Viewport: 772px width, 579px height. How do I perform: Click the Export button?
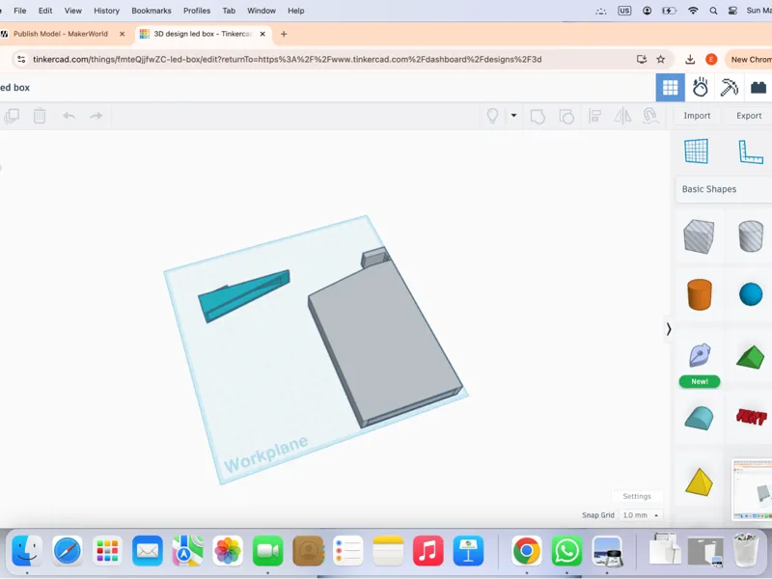(x=749, y=116)
